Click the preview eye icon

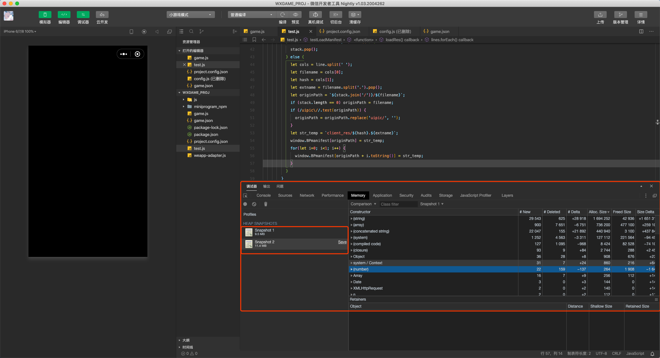pyautogui.click(x=295, y=15)
